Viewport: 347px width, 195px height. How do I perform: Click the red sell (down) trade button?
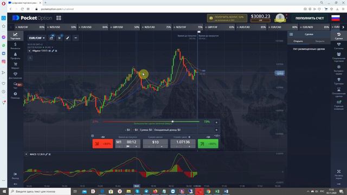click(102, 144)
